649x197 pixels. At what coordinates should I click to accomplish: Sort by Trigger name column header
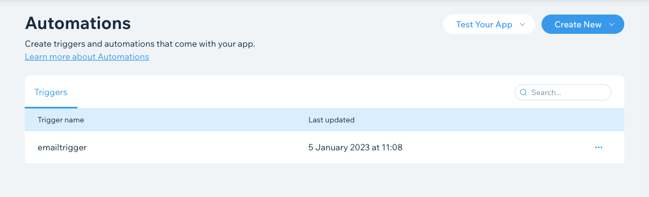pyautogui.click(x=61, y=120)
